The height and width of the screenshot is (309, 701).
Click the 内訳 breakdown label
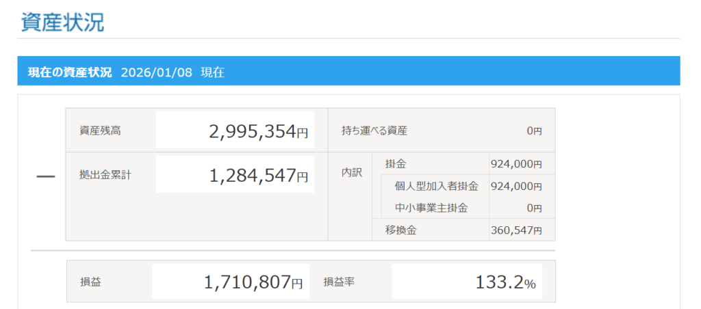pos(351,174)
